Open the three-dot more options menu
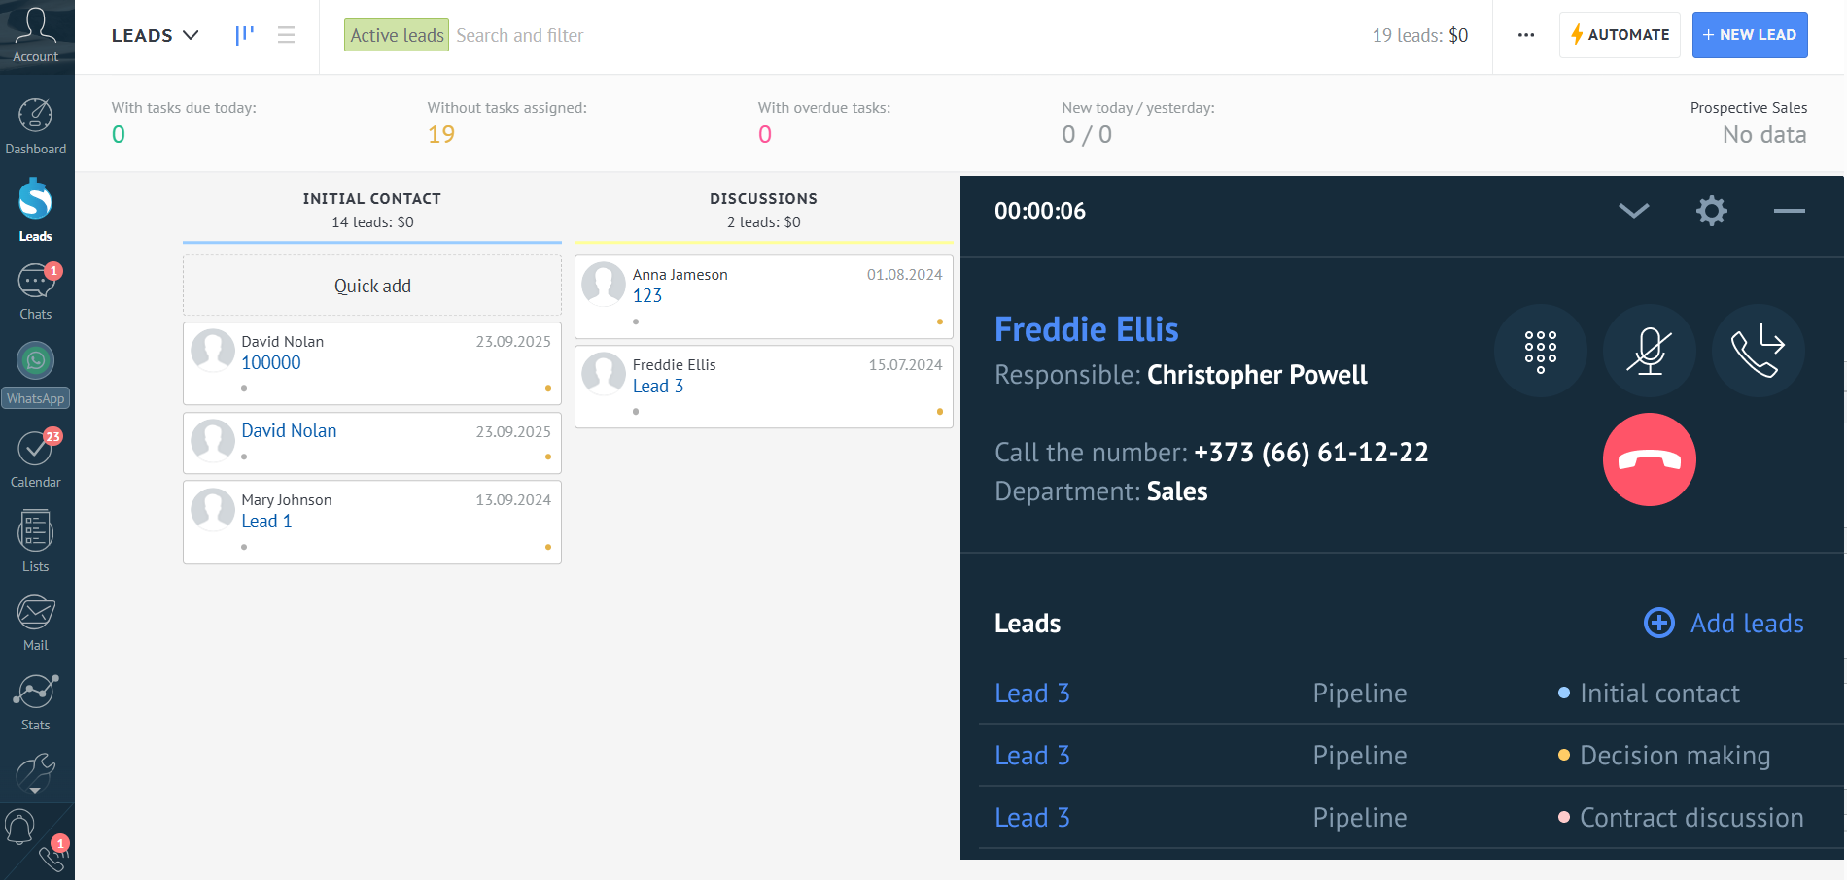 (1525, 35)
